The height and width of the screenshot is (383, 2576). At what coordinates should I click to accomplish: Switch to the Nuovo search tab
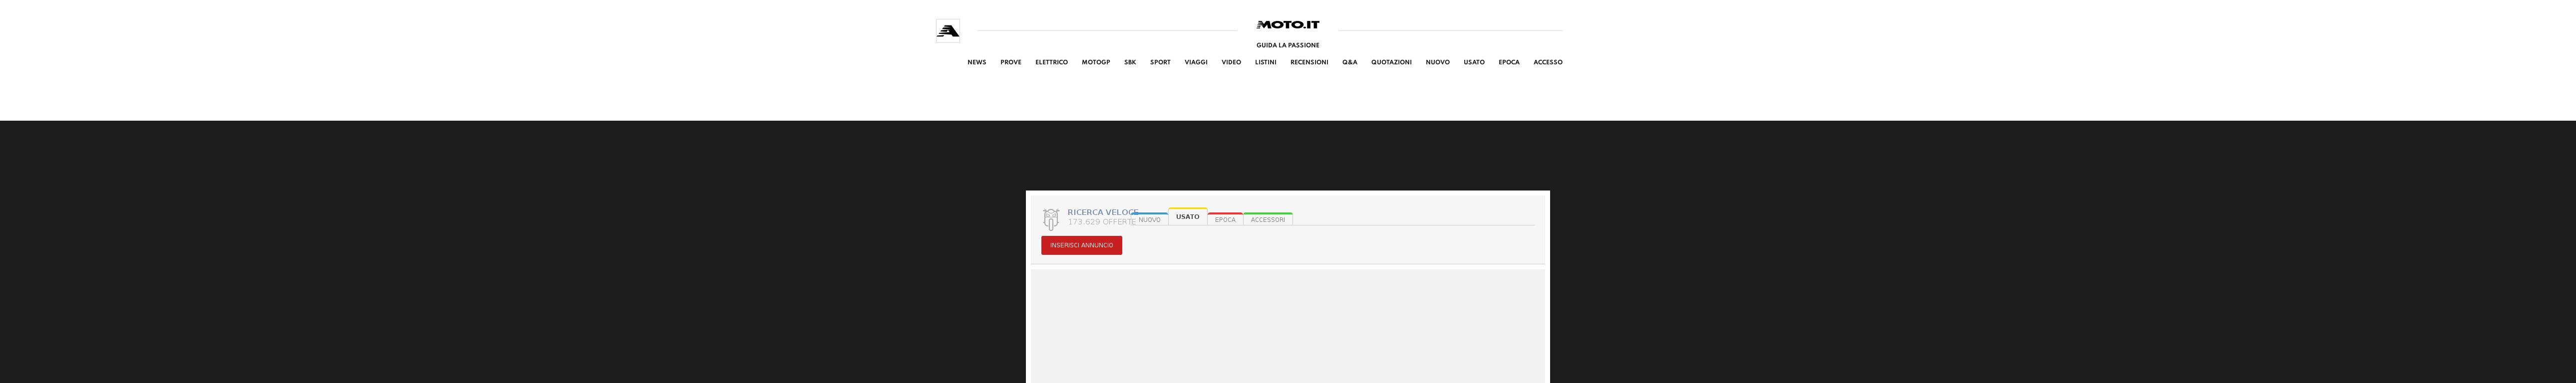point(1150,220)
